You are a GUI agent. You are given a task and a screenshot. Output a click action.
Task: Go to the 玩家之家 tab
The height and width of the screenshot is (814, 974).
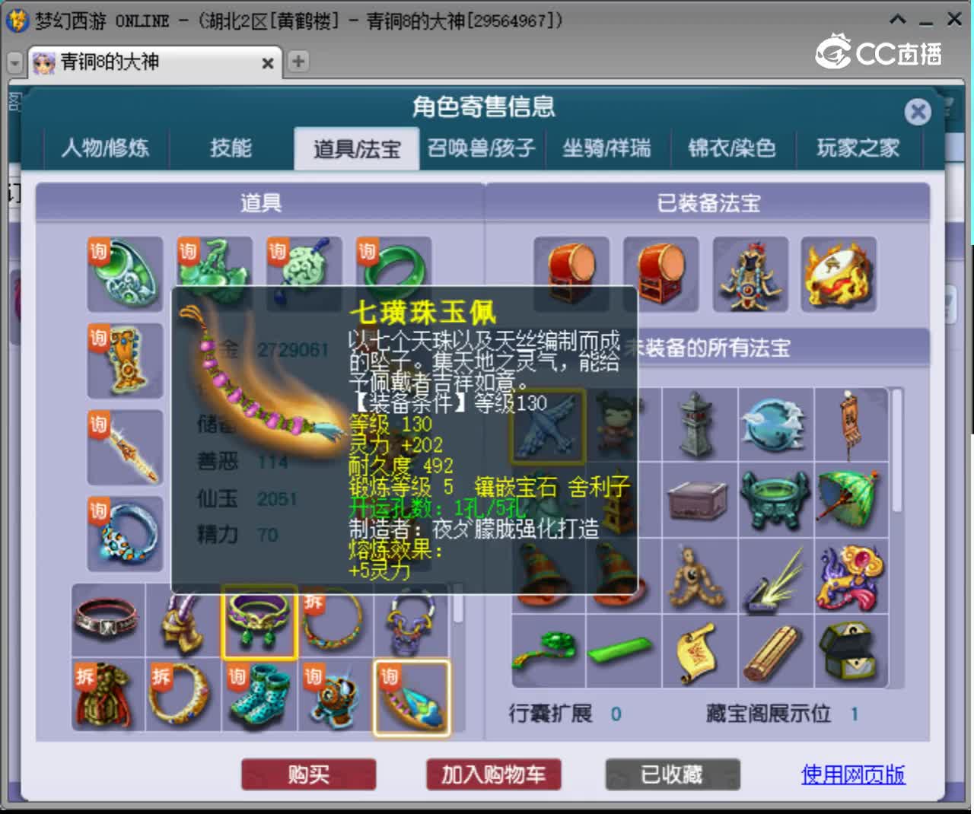858,148
